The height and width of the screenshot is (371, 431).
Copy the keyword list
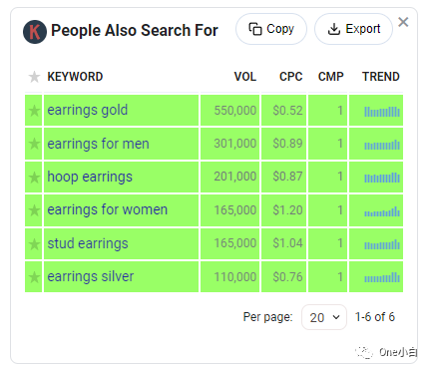[x=271, y=29]
